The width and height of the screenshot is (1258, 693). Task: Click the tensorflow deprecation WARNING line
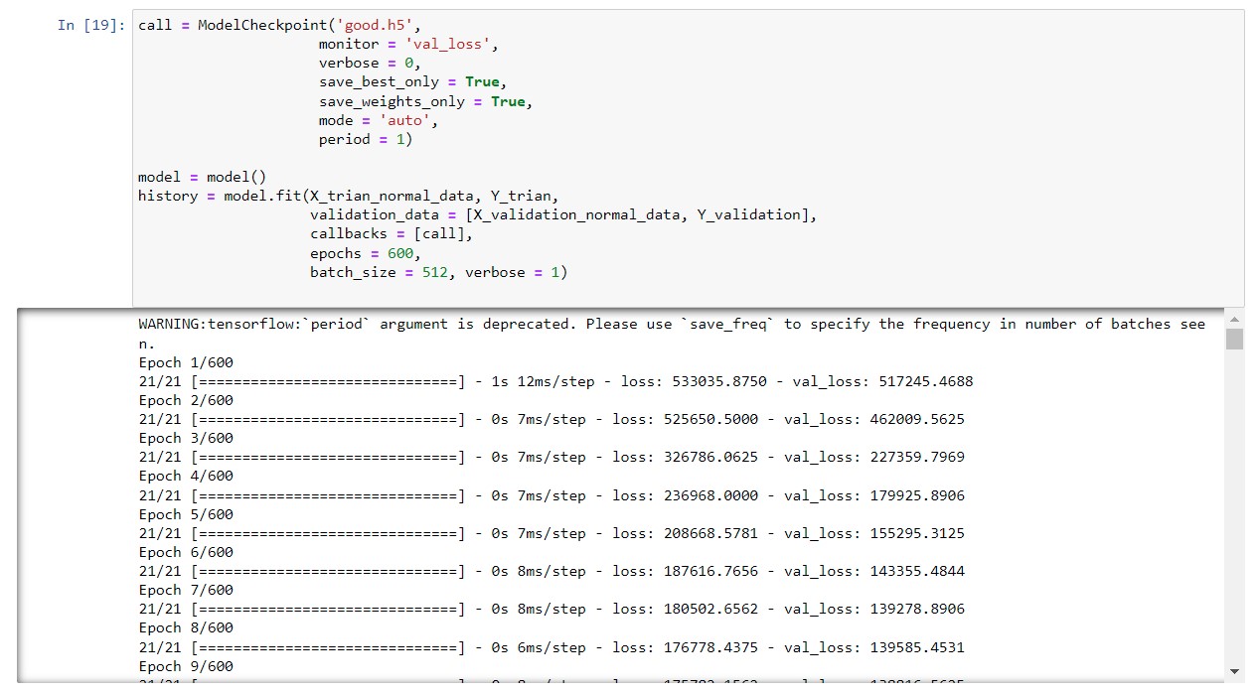pyautogui.click(x=672, y=333)
